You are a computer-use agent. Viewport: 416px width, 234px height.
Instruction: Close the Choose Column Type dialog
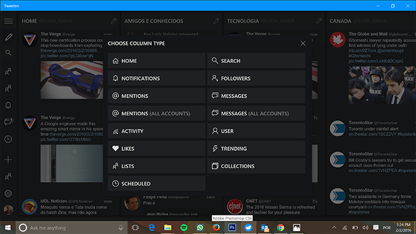click(303, 44)
